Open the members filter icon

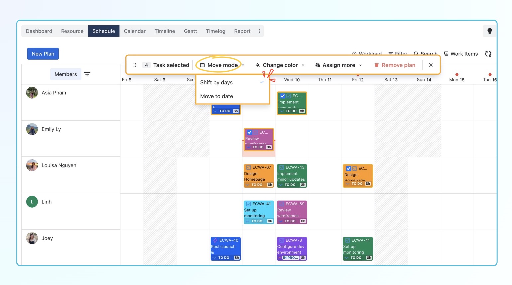coord(87,74)
